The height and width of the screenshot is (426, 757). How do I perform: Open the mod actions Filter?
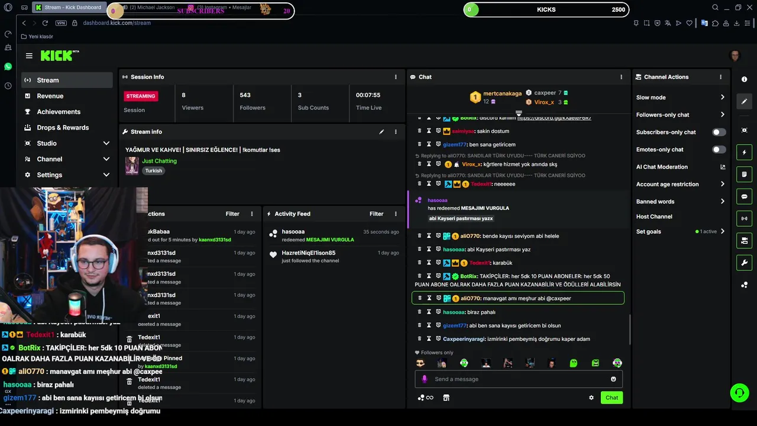click(232, 214)
